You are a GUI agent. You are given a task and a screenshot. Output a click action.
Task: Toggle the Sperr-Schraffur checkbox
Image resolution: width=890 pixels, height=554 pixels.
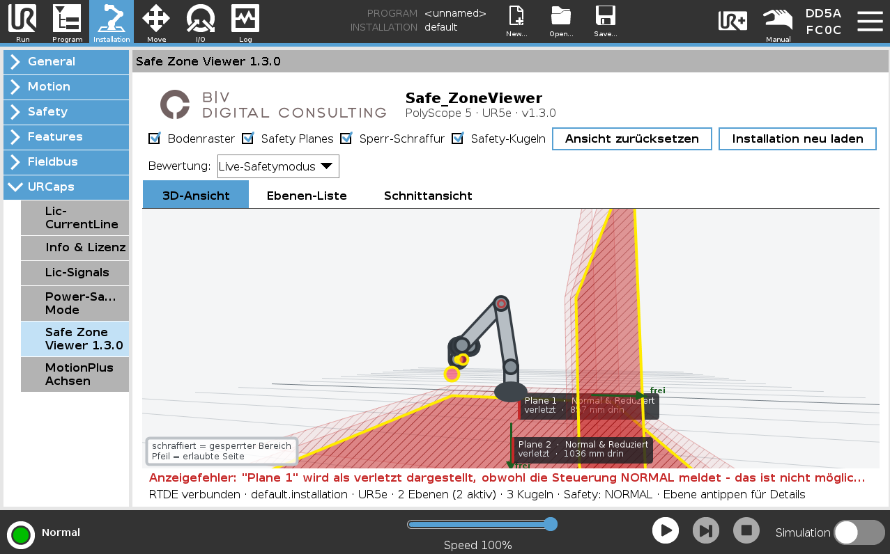[x=346, y=138]
